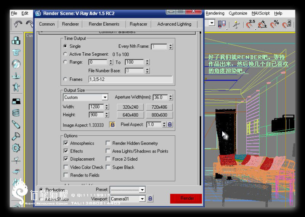Enable Render to Fields
Viewport: 305px width, 217px height.
tap(66, 175)
